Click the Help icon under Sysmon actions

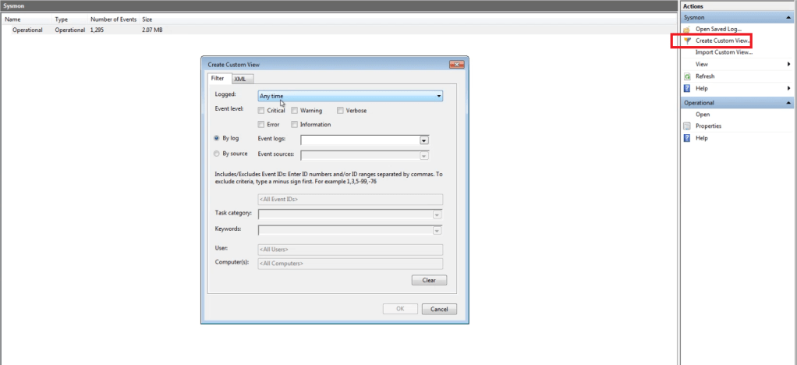click(687, 89)
